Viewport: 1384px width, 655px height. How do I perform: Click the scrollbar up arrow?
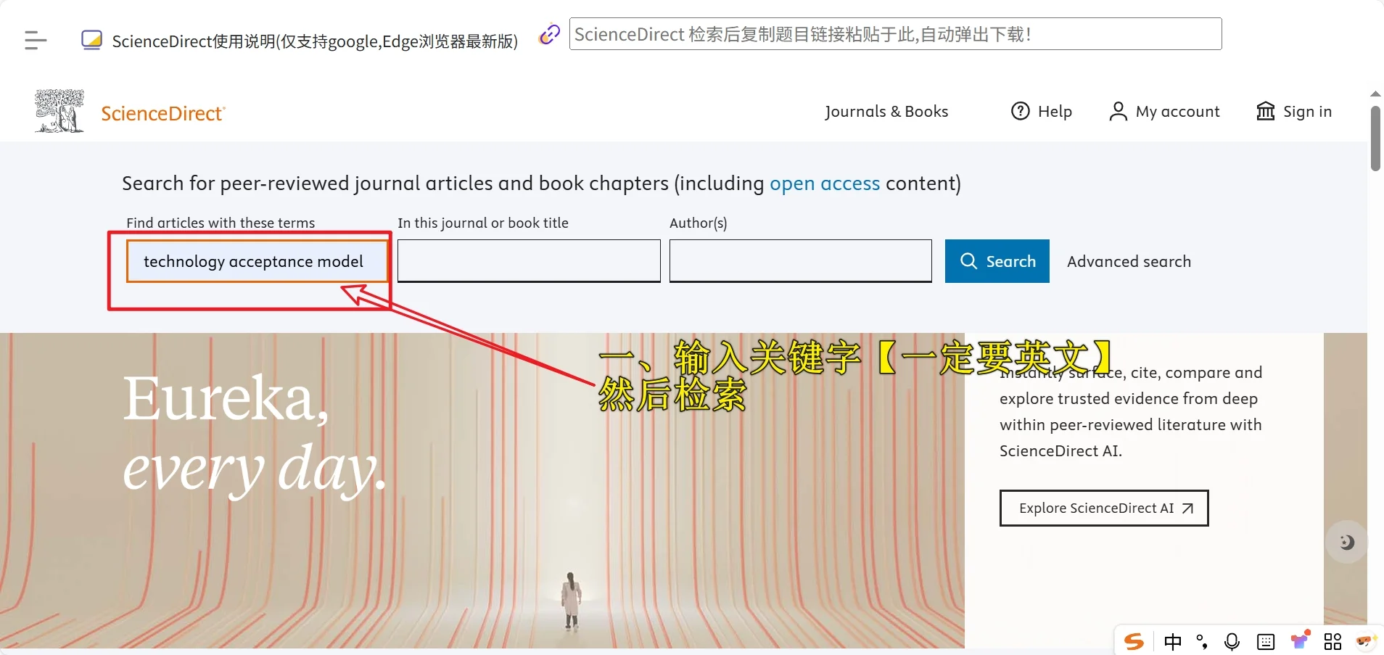pos(1375,94)
